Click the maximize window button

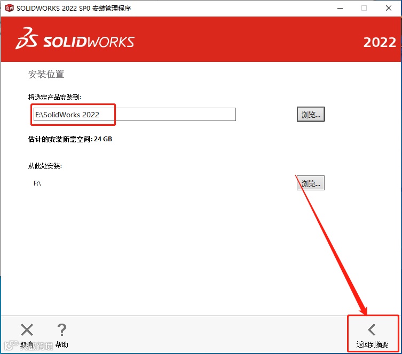click(364, 8)
